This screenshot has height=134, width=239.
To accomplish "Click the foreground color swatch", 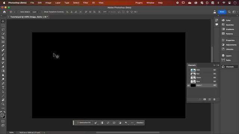I will [x=2, y=115].
